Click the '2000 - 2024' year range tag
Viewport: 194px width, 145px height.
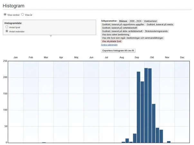tap(135, 21)
